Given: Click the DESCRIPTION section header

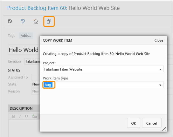Looking at the screenshot, I should (24, 108).
